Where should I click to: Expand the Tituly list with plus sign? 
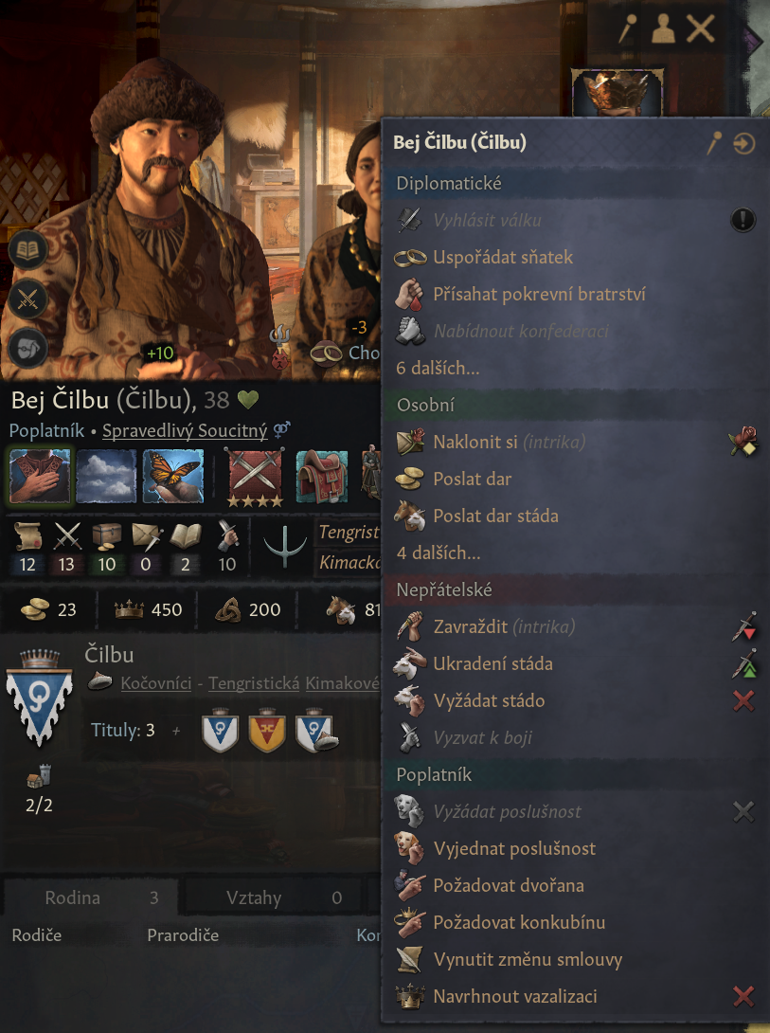coord(176,731)
